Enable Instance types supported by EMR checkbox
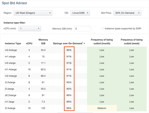149x113 pixels. click(x=103, y=29)
